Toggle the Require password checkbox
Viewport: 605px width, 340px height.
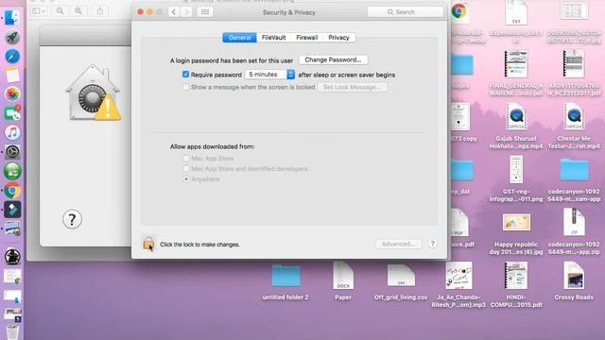coord(185,75)
